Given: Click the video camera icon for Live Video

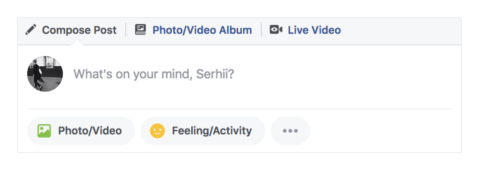Looking at the screenshot, I should [x=276, y=29].
